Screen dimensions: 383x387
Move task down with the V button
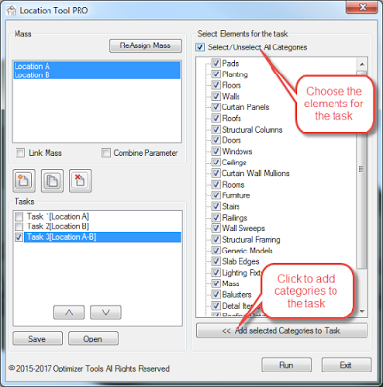pyautogui.click(x=106, y=313)
